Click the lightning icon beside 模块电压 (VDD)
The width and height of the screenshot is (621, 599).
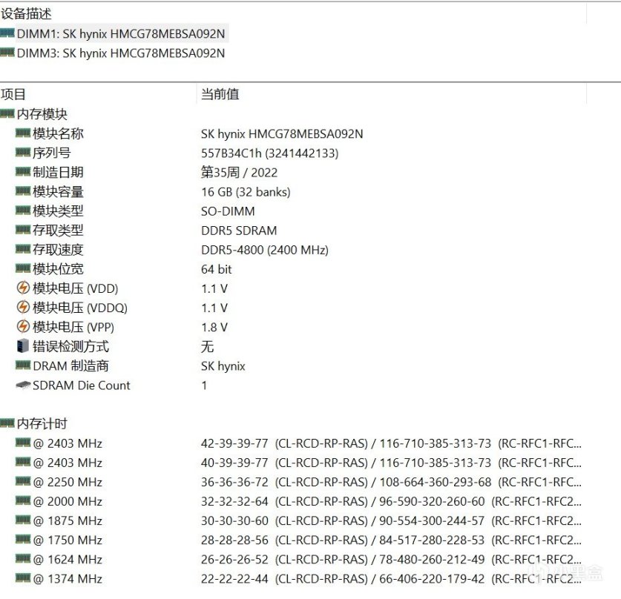23,288
